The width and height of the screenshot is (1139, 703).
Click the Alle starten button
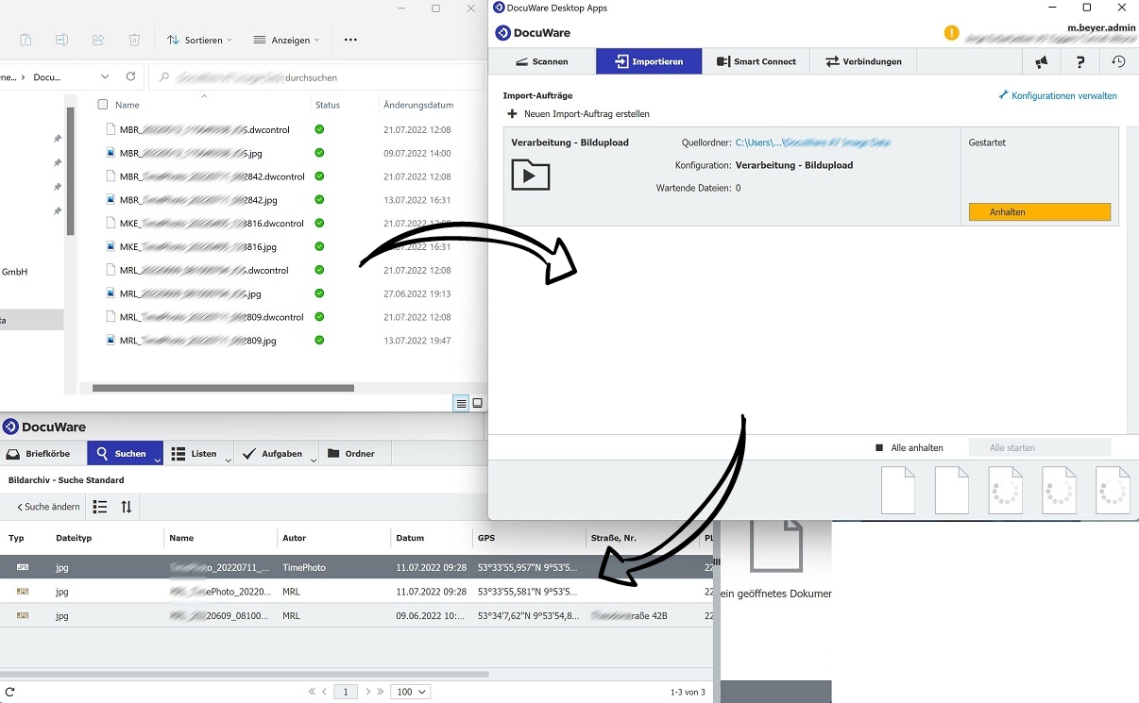point(1041,447)
